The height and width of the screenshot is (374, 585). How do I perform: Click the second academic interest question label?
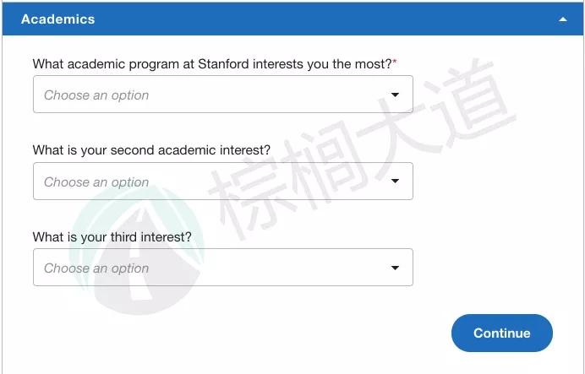151,150
